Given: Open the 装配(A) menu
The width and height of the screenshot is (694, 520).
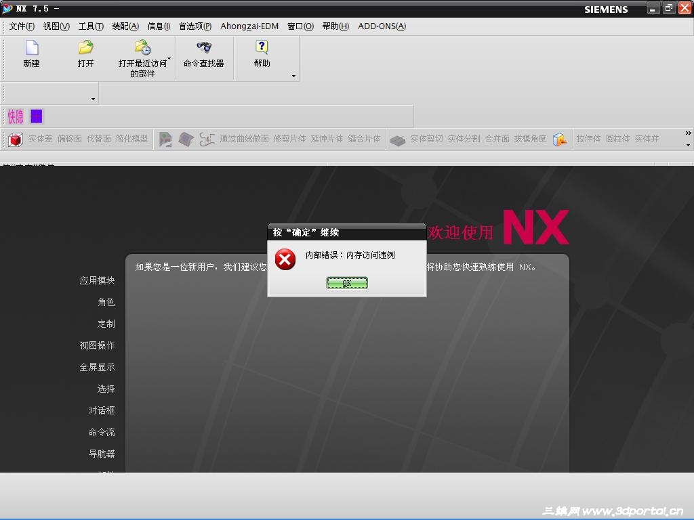Looking at the screenshot, I should click(125, 26).
